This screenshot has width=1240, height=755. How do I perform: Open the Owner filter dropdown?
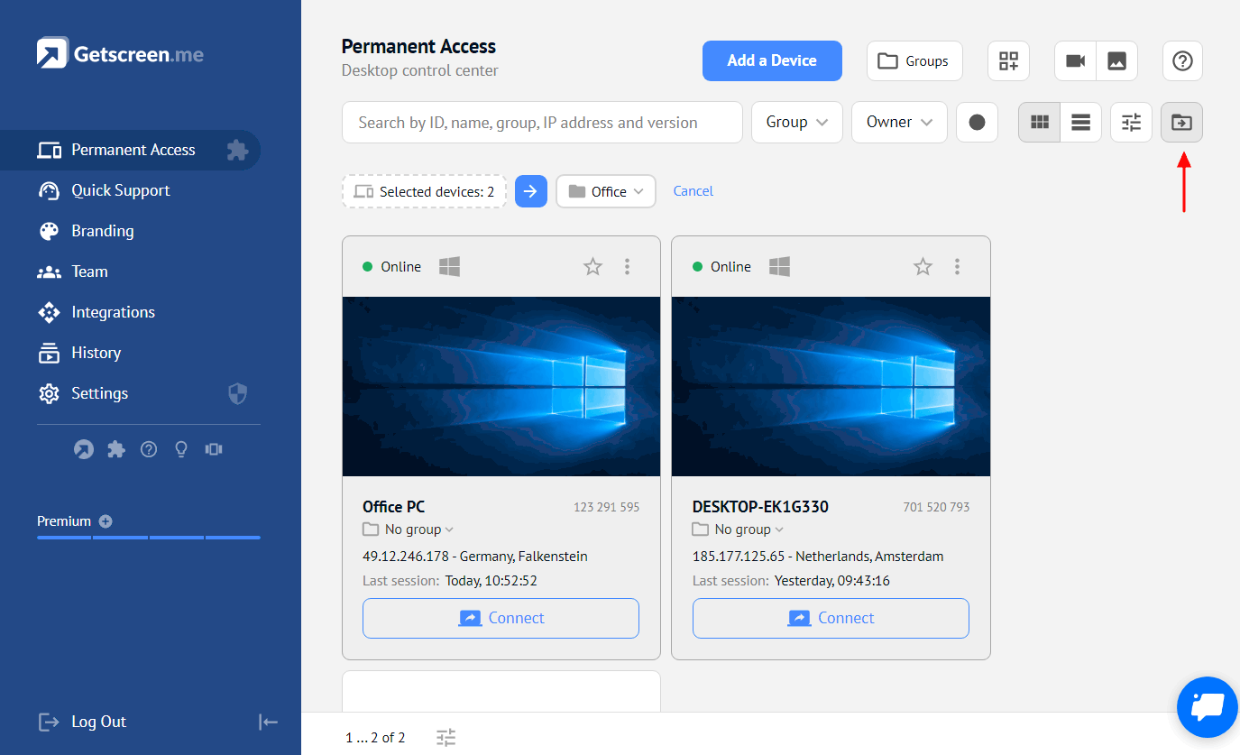[899, 123]
